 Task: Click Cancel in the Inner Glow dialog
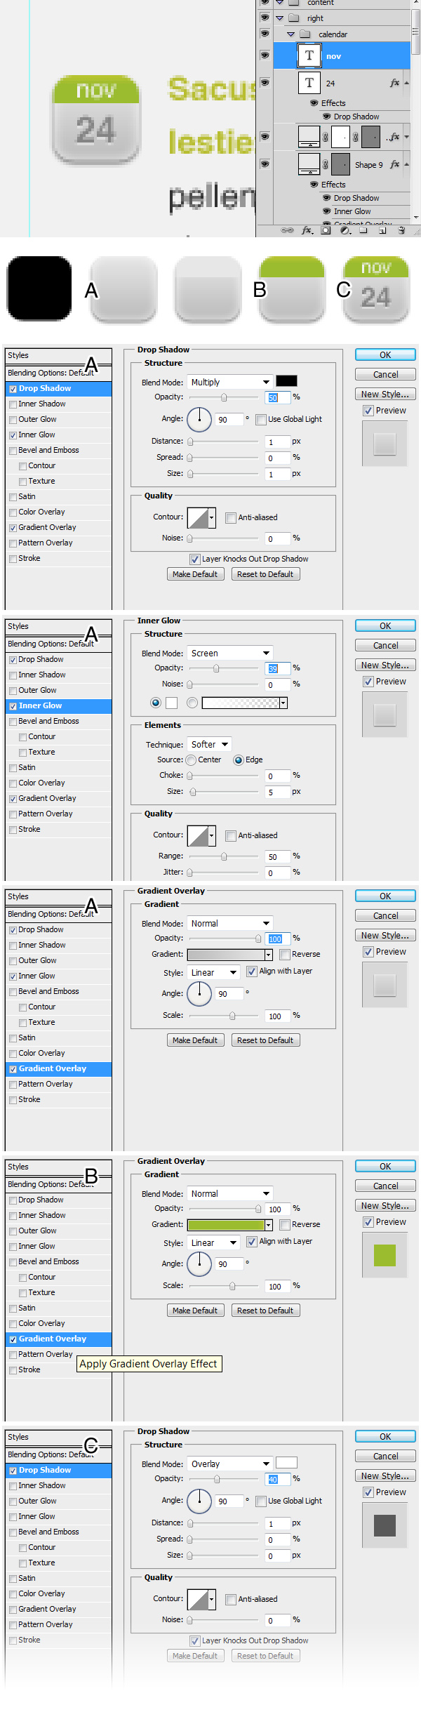coord(385,645)
